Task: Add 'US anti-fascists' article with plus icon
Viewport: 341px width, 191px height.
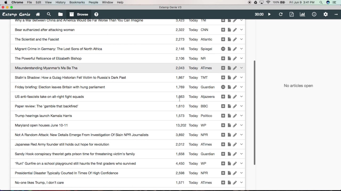Action: tap(223, 97)
